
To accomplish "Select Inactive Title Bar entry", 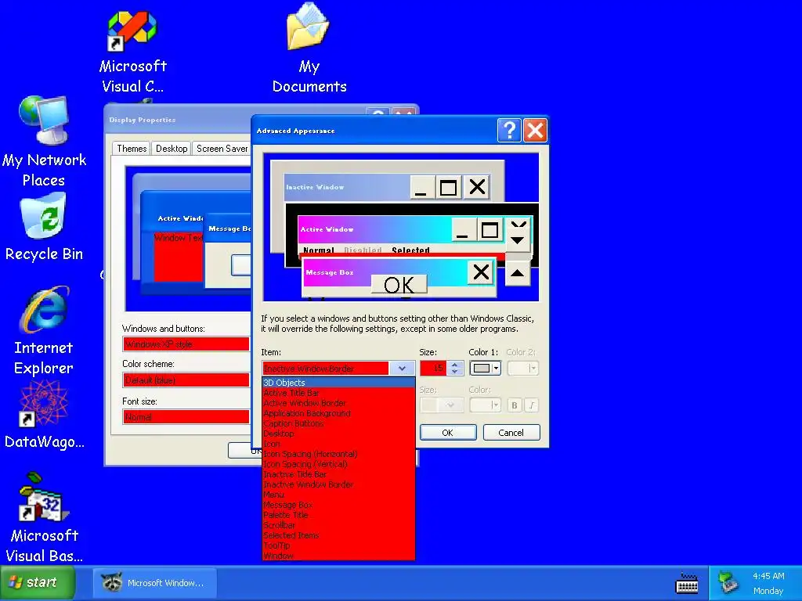I will coord(338,474).
